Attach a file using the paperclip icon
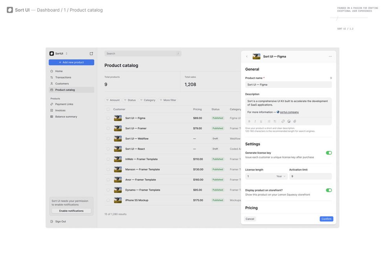 [x=295, y=121]
